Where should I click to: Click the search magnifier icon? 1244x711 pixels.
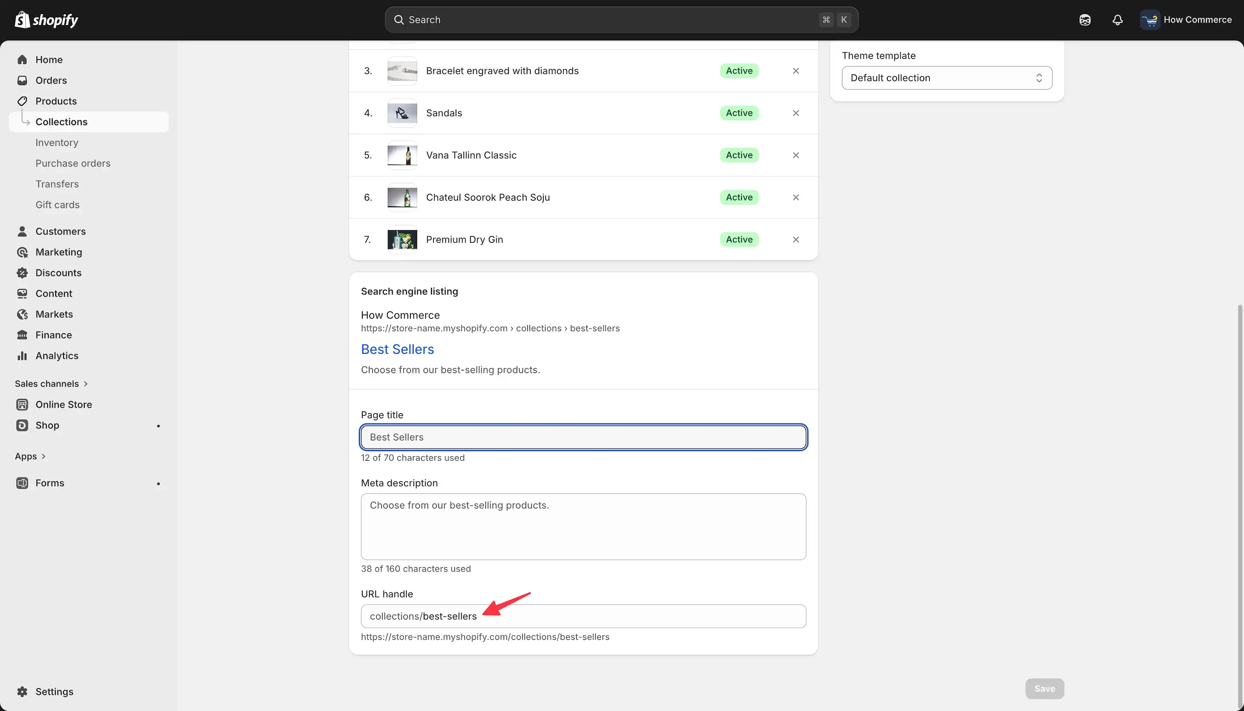399,20
